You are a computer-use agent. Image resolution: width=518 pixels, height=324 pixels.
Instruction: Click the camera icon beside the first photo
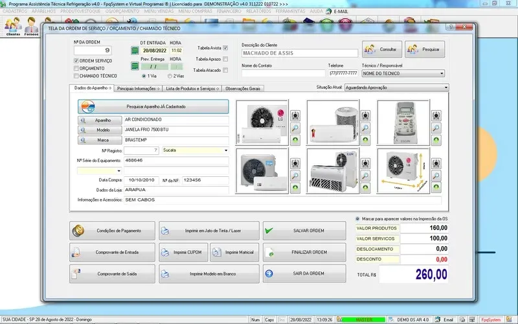[295, 115]
